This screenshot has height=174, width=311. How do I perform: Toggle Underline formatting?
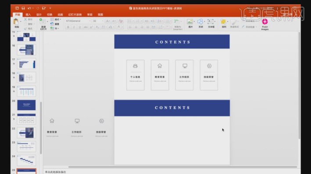[x=80, y=27]
